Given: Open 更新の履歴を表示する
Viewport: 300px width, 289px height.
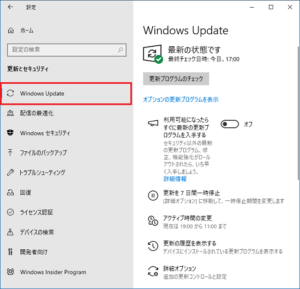Looking at the screenshot, I should click(x=190, y=243).
